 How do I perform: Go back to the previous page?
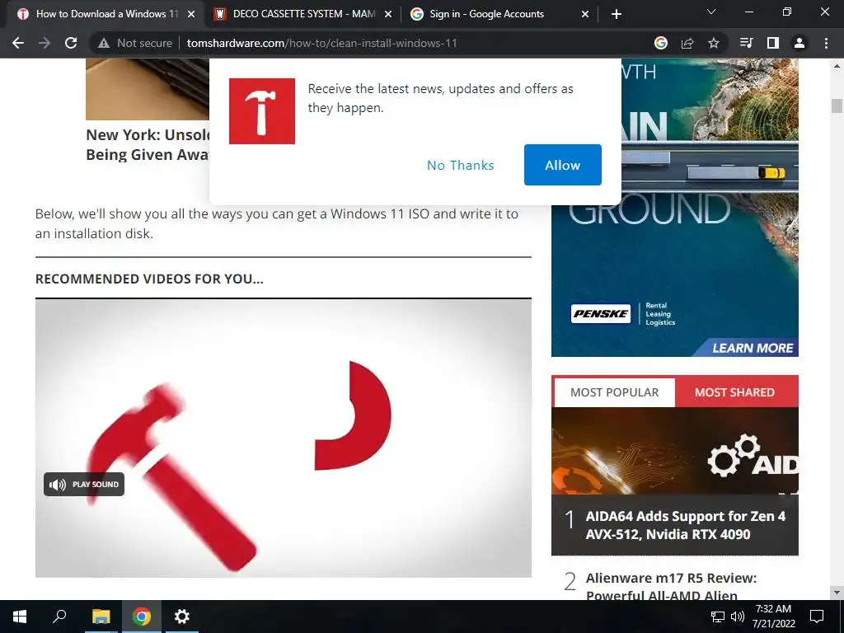point(18,43)
